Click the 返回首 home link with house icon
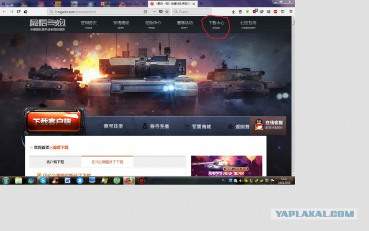 tap(238, 127)
